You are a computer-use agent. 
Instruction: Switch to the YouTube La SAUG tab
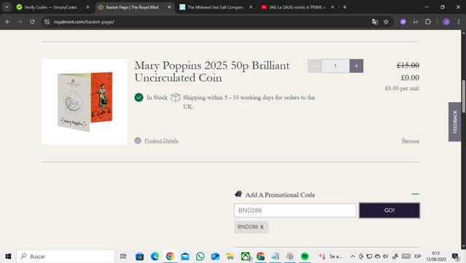tap(298, 7)
